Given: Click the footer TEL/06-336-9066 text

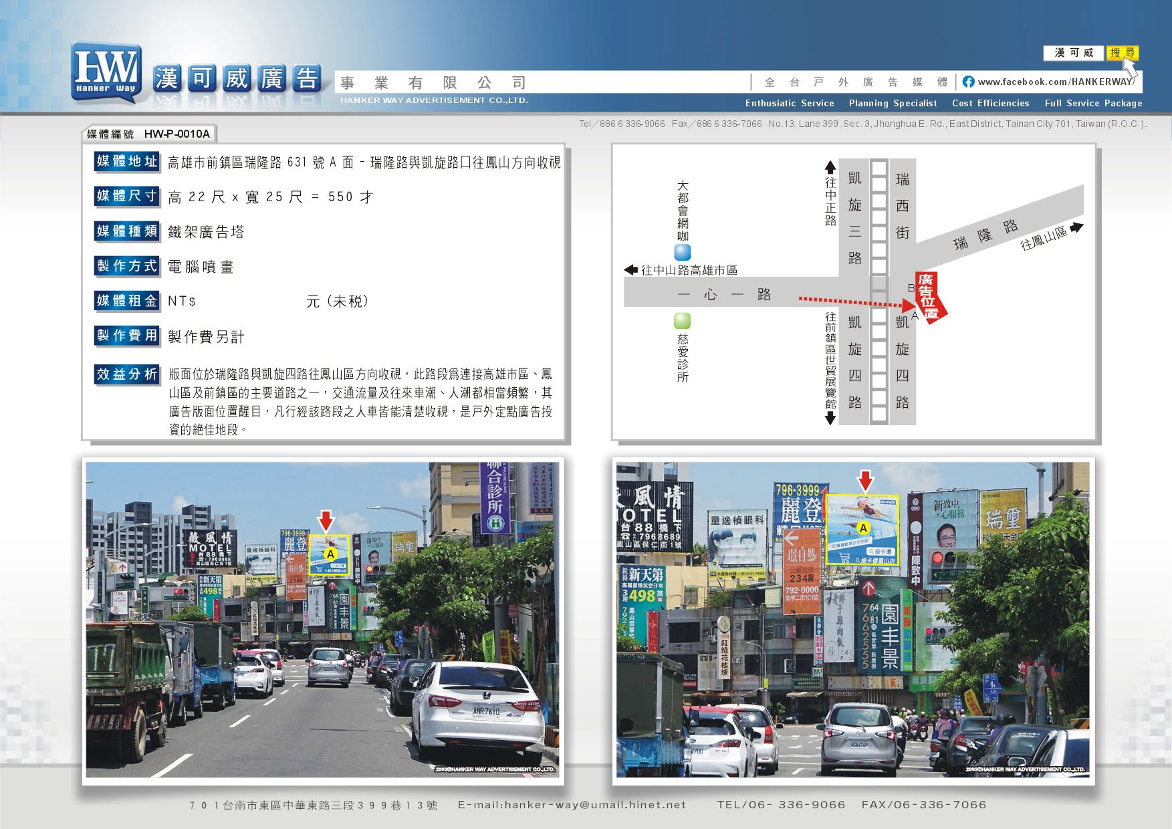Looking at the screenshot, I should (x=781, y=805).
